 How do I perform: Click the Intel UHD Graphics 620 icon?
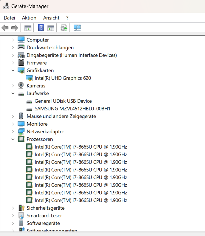[x=29, y=78]
